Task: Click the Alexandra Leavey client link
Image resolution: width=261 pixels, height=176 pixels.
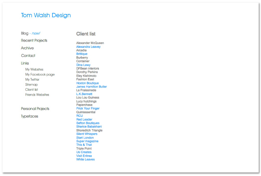Action: tap(88, 47)
